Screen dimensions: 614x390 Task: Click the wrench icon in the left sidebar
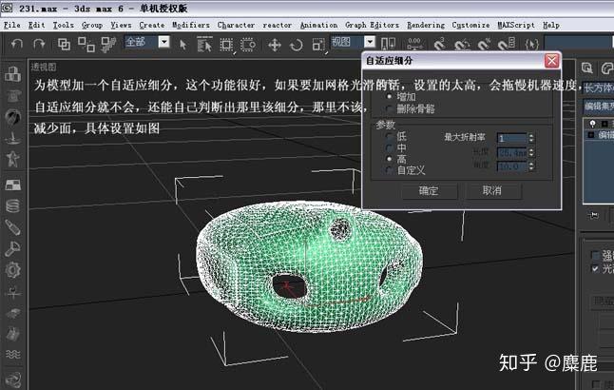point(12,249)
